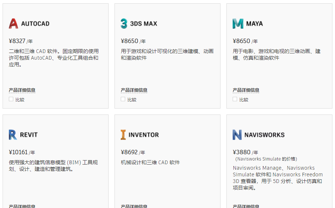Open 产品详细信息 link for 3ds Max
The height and width of the screenshot is (208, 335).
[x=134, y=90]
